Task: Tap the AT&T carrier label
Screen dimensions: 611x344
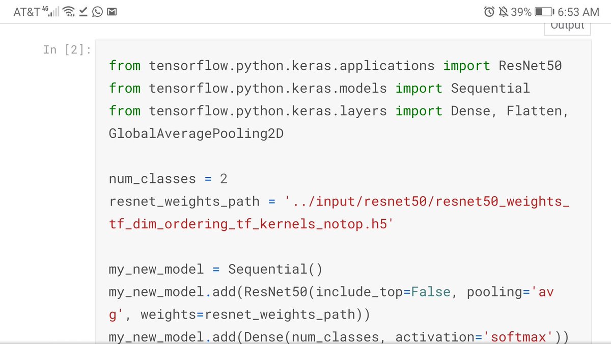Action: [27, 12]
